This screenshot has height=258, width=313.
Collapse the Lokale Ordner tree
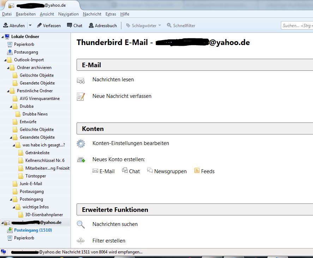[2, 37]
